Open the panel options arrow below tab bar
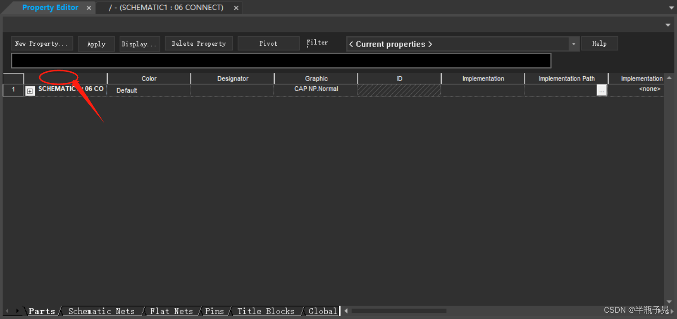This screenshot has height=319, width=677. coord(668,25)
